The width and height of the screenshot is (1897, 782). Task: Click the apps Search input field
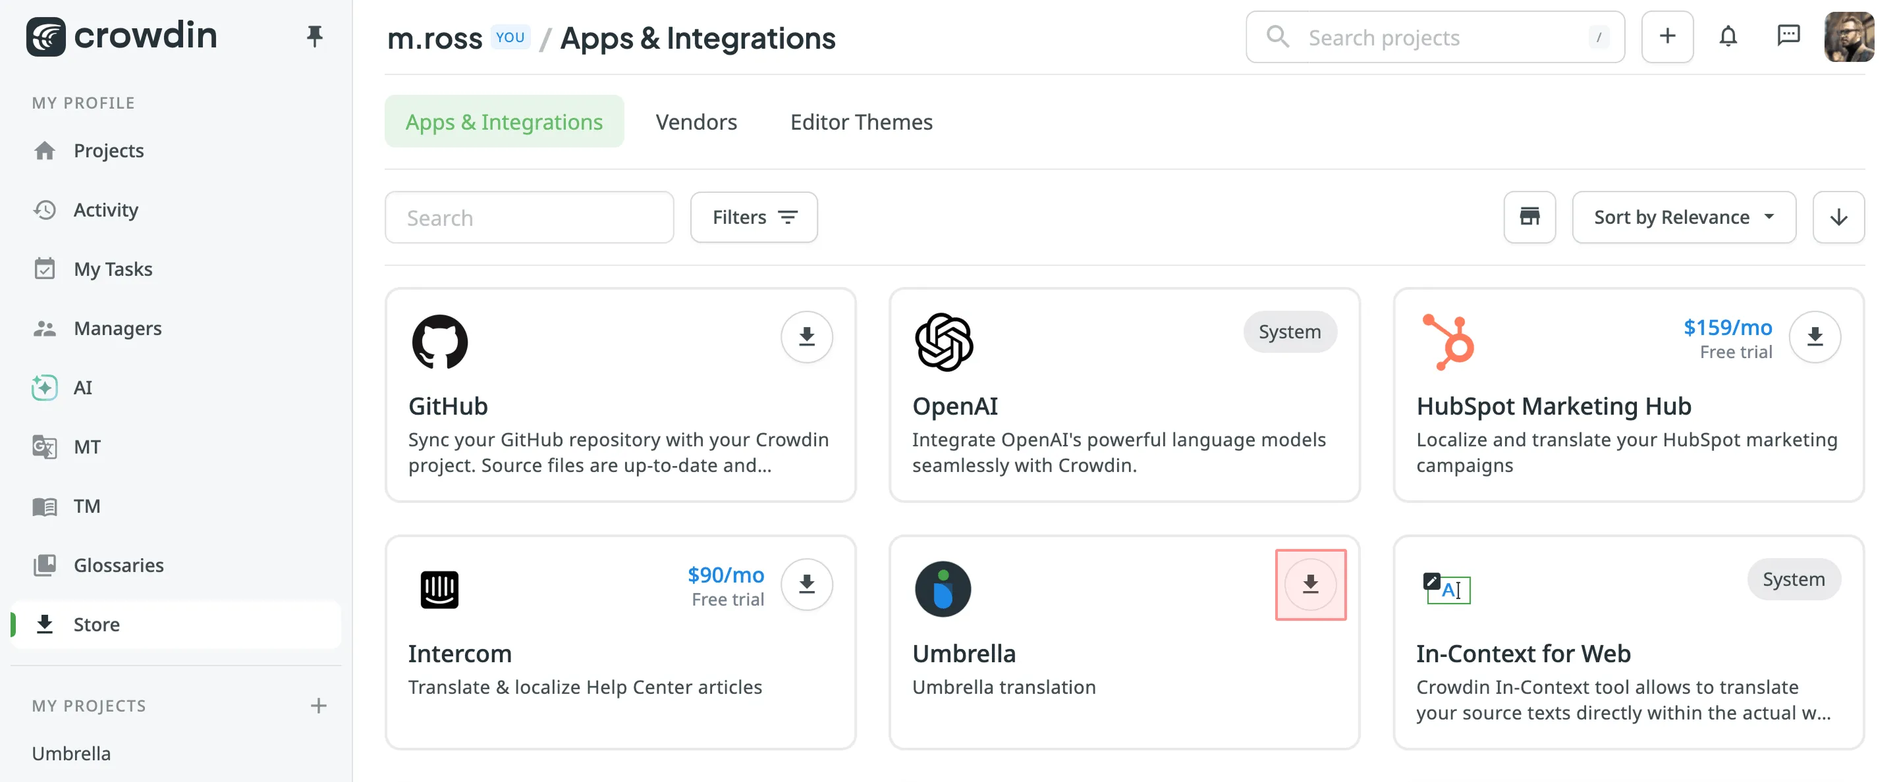[x=529, y=218]
